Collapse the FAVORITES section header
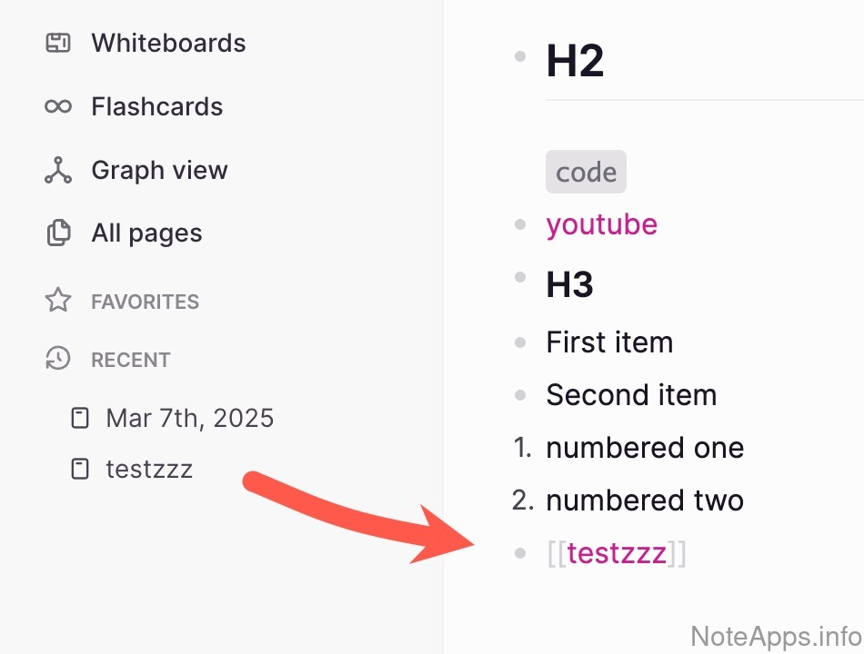The image size is (864, 654). (x=145, y=302)
